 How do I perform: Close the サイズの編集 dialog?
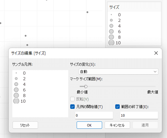pos(156,53)
